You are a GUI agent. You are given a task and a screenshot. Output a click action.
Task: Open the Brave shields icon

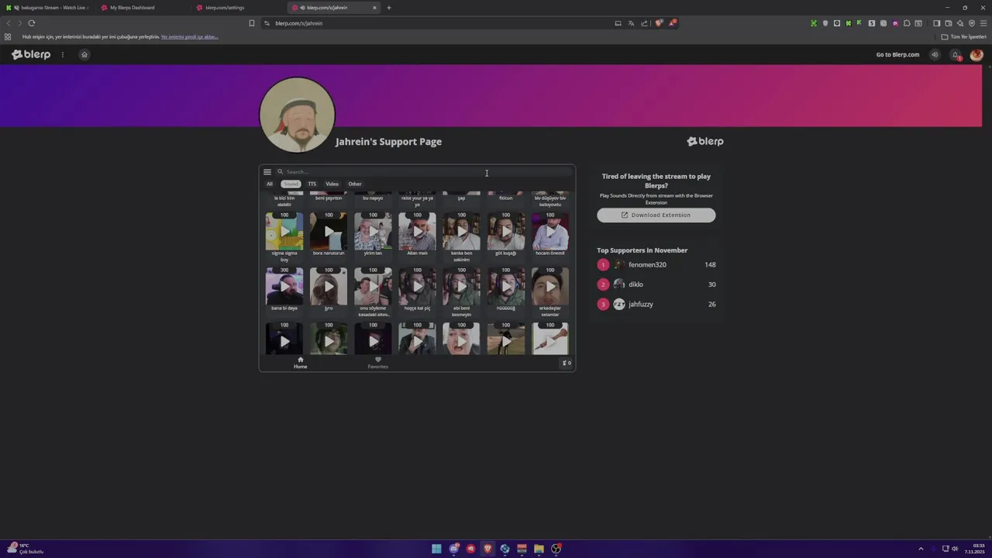click(x=659, y=23)
